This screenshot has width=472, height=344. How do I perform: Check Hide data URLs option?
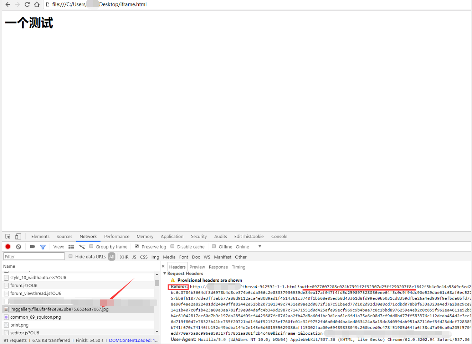[x=71, y=256]
